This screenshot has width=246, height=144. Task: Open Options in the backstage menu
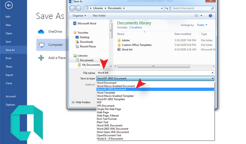[10, 105]
